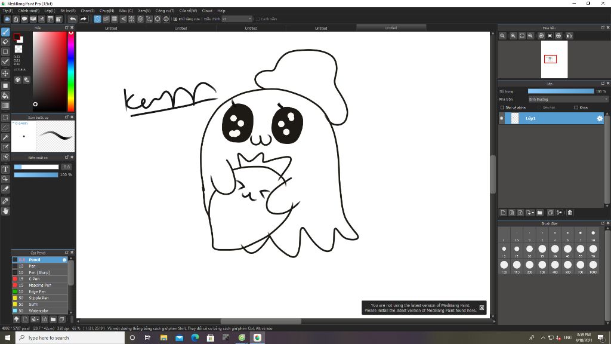Open the Pha trộn blend mode dropdown

coord(568,100)
